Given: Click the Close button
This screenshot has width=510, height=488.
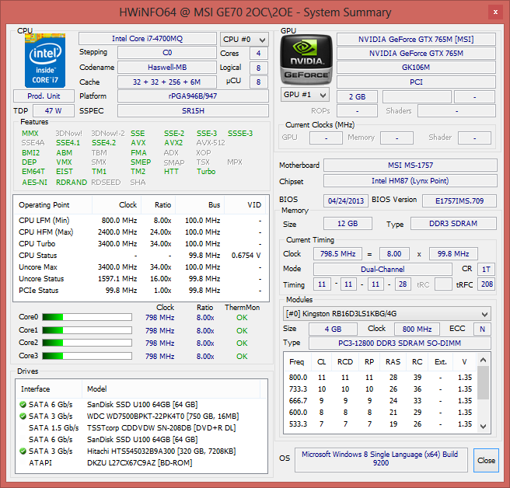Looking at the screenshot, I should (486, 460).
